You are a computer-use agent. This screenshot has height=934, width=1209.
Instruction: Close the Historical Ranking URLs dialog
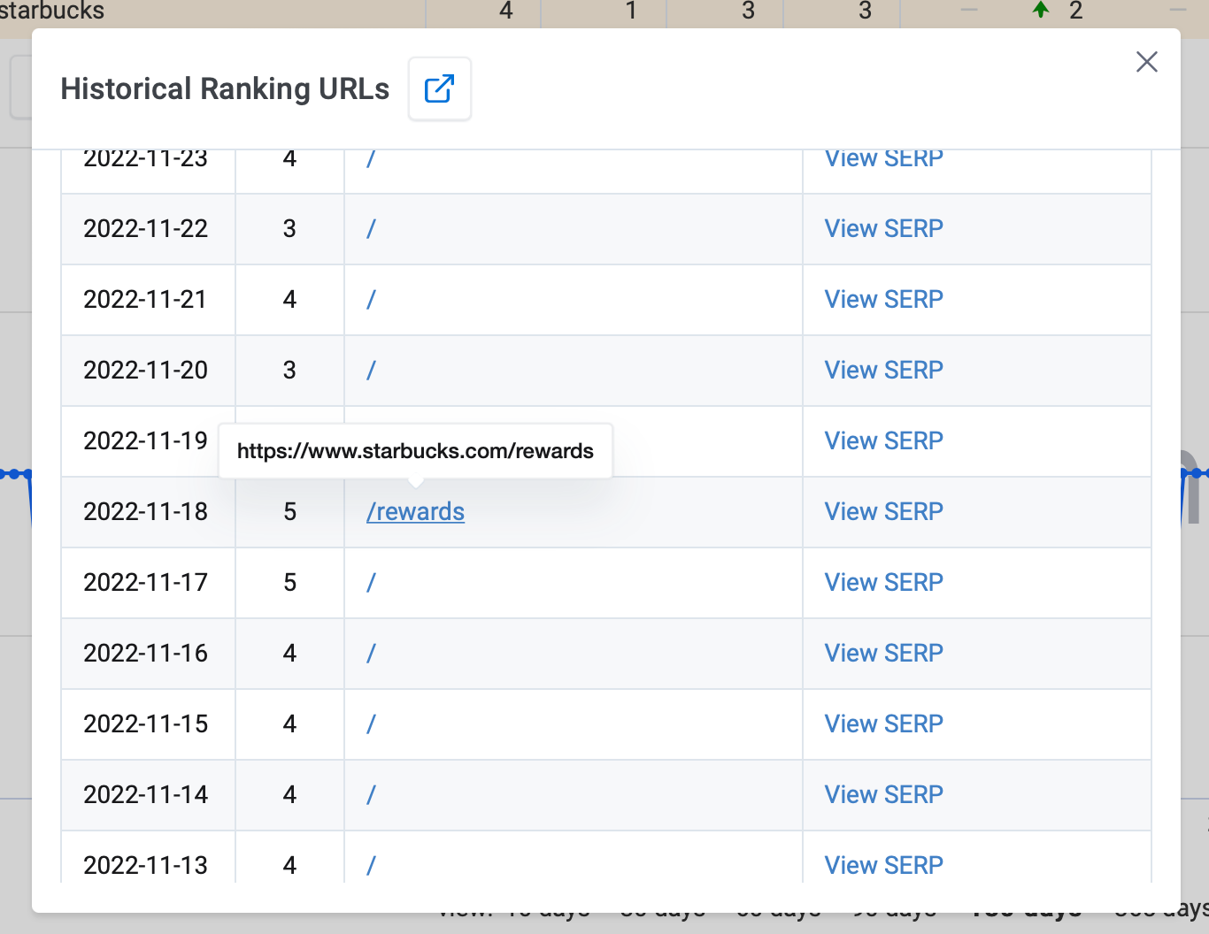point(1147,62)
